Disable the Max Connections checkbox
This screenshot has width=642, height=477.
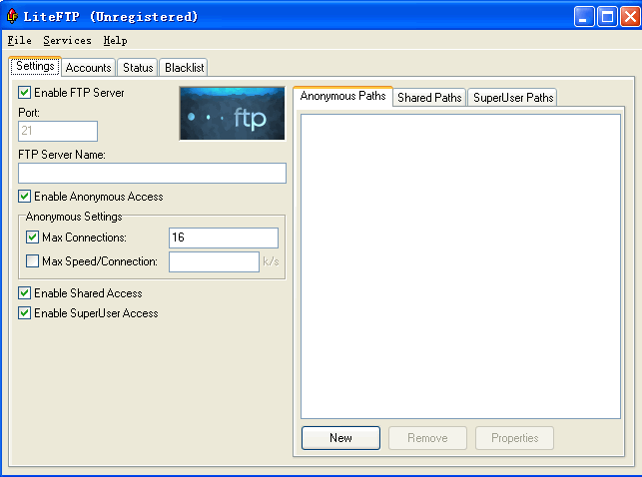32,238
